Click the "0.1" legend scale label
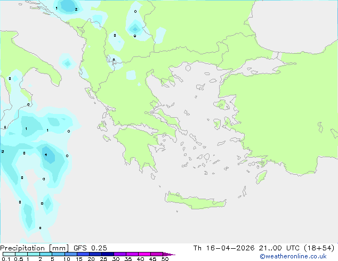Image resolution: width=338 pixels, height=261 pixels. (6, 259)
